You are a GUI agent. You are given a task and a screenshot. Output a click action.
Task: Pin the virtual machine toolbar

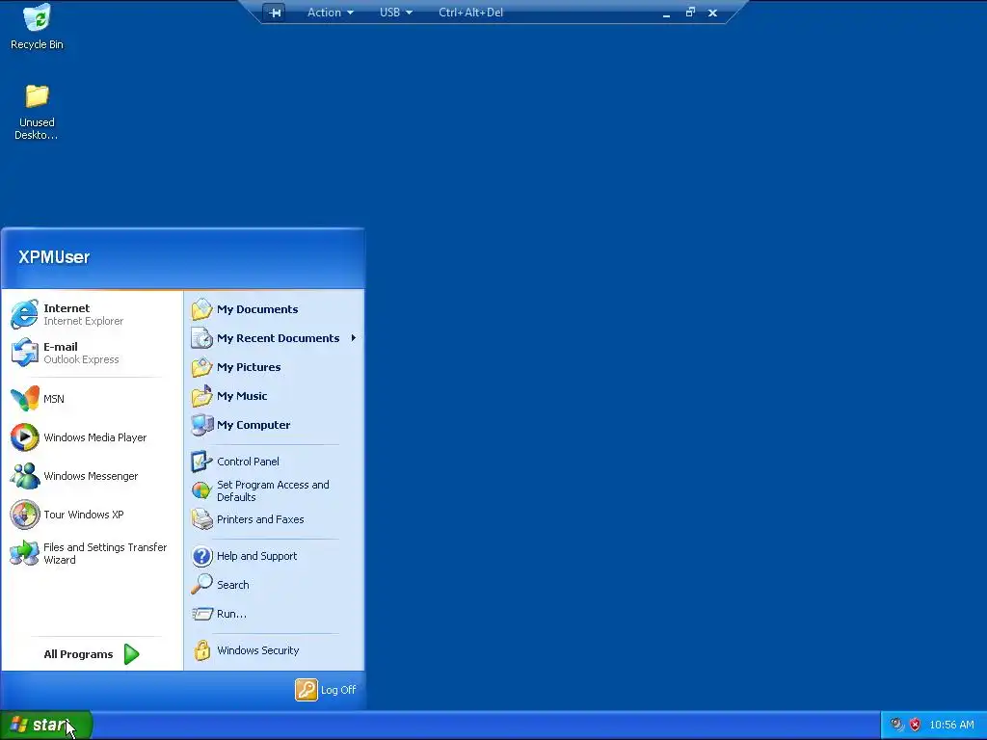pyautogui.click(x=275, y=13)
